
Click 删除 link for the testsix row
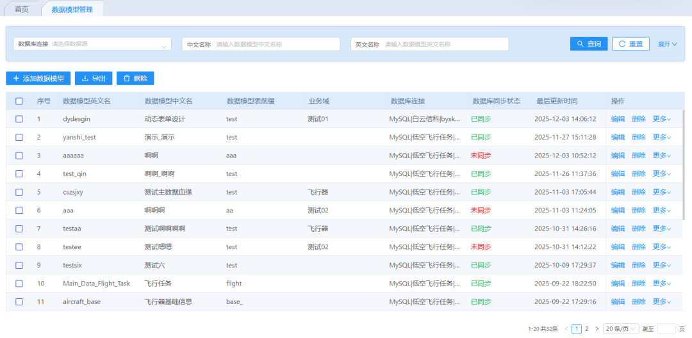638,265
